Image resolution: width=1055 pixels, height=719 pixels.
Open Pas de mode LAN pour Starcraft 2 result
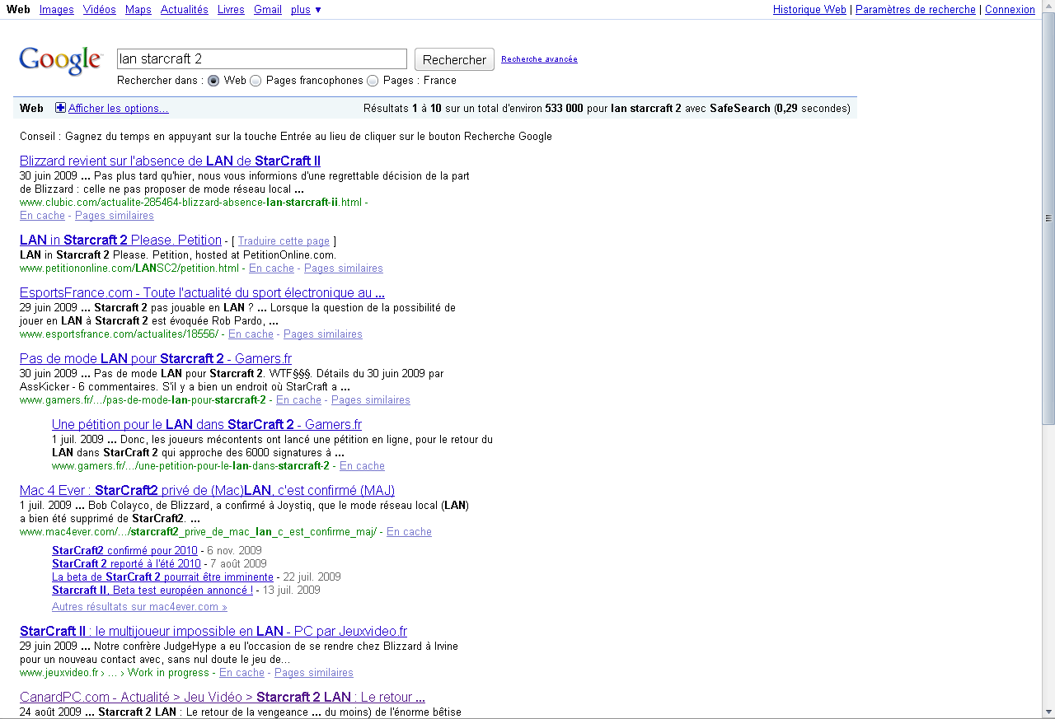click(x=156, y=359)
